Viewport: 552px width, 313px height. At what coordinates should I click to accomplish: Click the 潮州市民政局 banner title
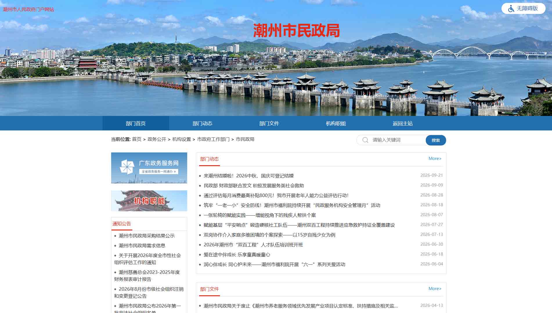[297, 30]
